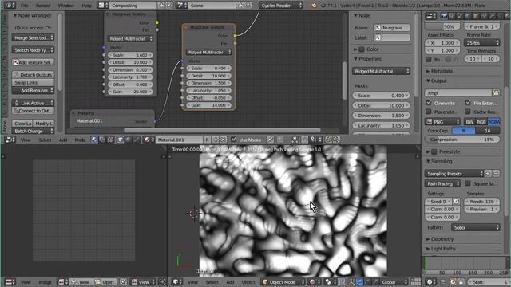Click the Detach Outputs button

(x=33, y=74)
